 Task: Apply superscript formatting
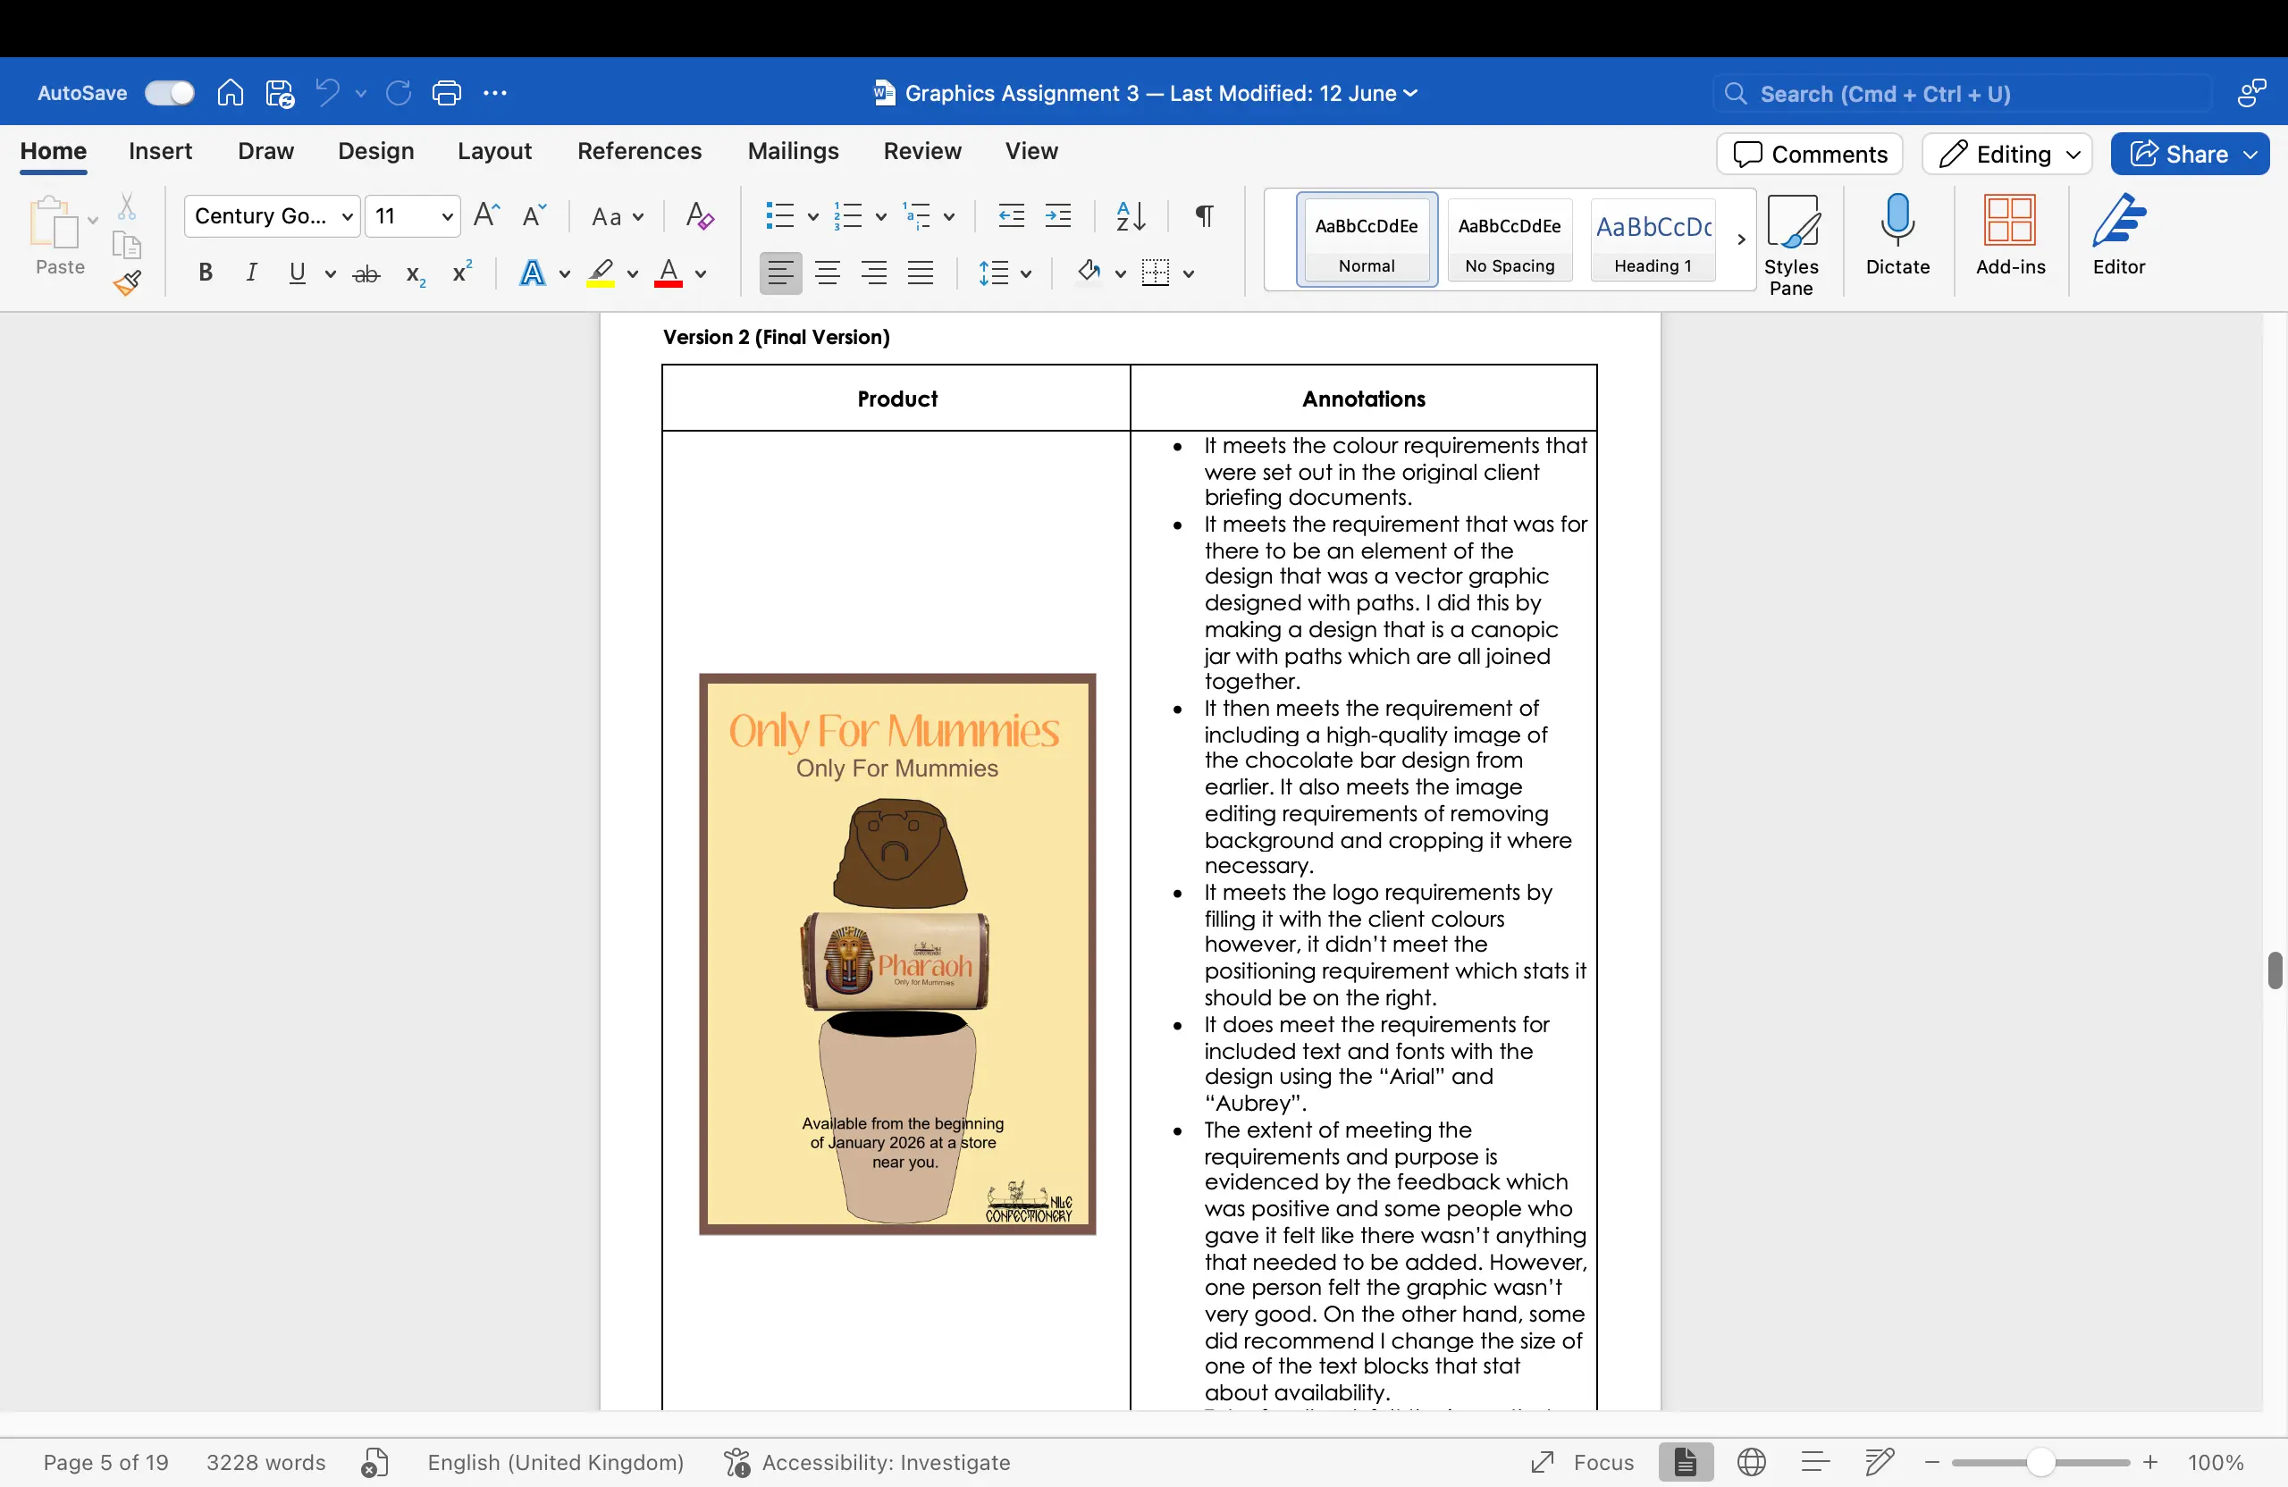pos(459,273)
